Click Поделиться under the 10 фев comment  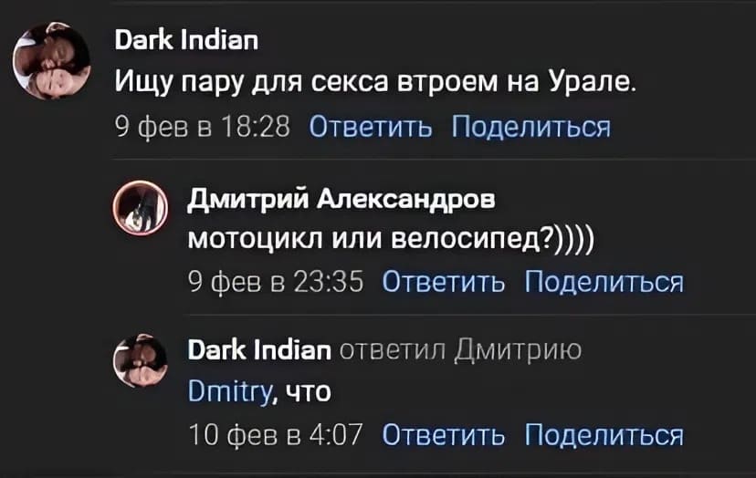[604, 434]
